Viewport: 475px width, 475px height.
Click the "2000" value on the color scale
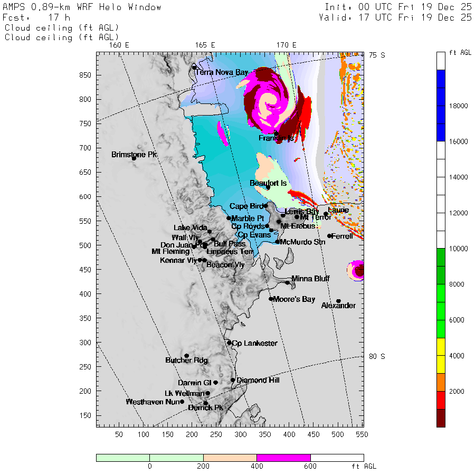457,392
